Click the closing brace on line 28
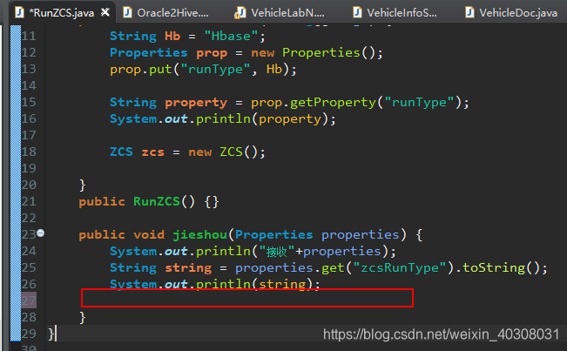Image resolution: width=567 pixels, height=351 pixels. tap(83, 317)
